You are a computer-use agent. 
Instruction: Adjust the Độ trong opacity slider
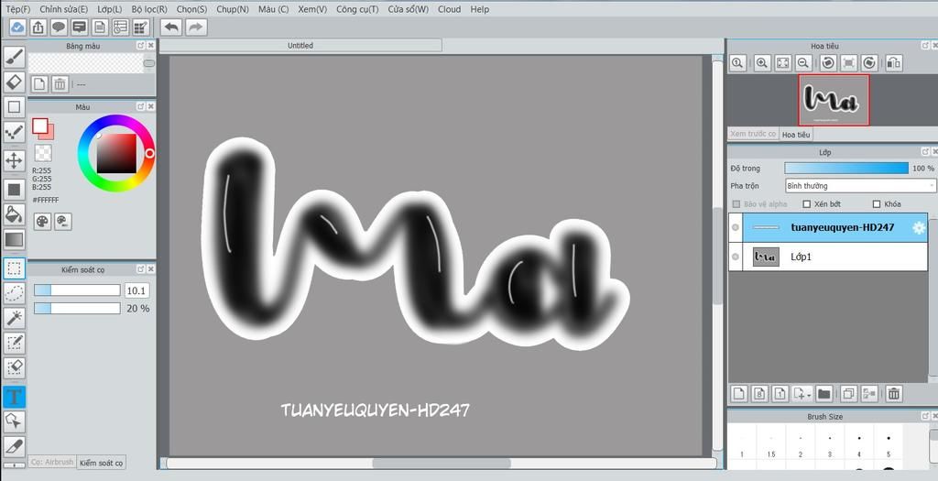tap(845, 169)
